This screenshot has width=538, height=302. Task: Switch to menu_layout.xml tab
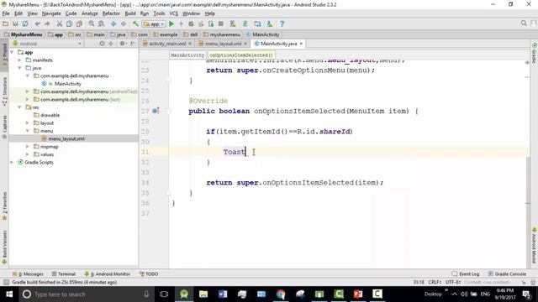coord(223,44)
